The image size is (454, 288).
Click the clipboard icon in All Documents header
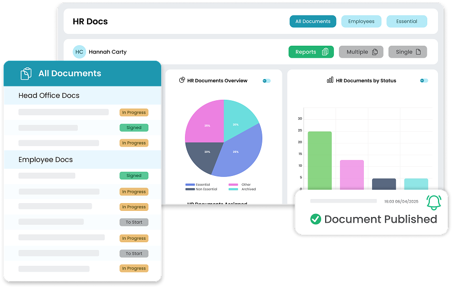26,74
